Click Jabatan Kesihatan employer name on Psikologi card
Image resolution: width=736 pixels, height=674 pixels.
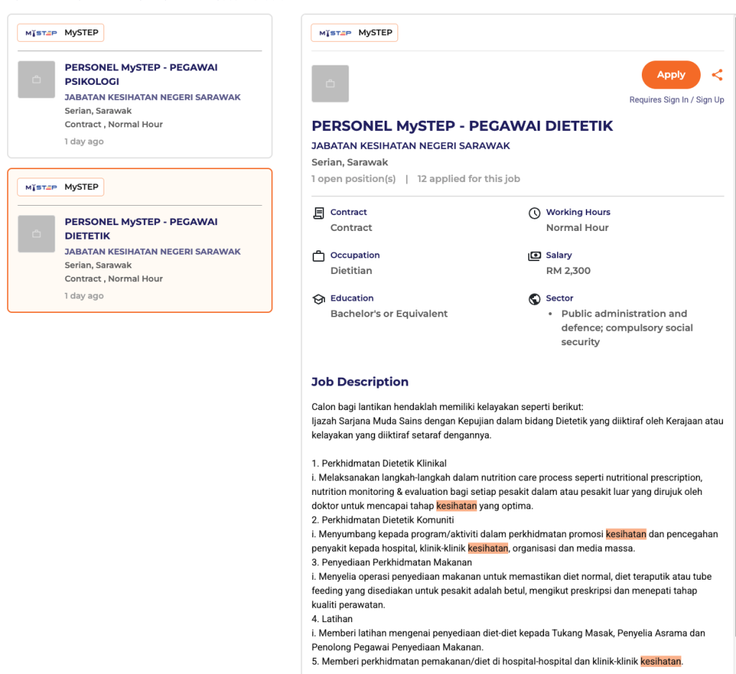pyautogui.click(x=152, y=97)
